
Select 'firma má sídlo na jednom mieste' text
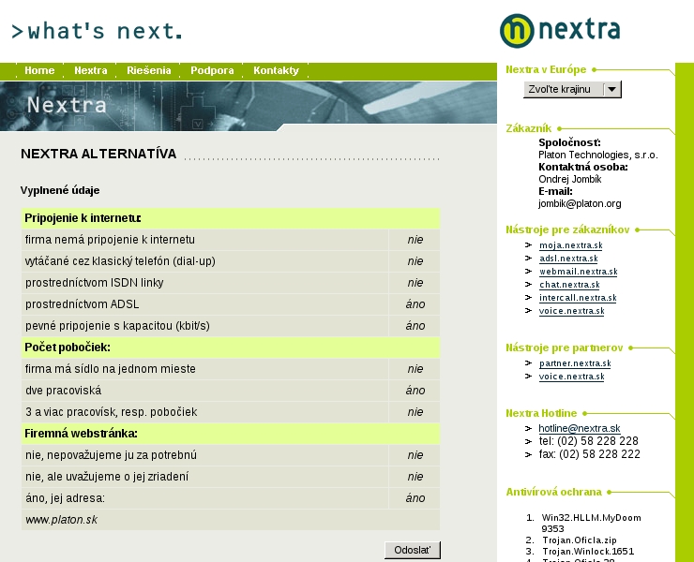click(111, 369)
